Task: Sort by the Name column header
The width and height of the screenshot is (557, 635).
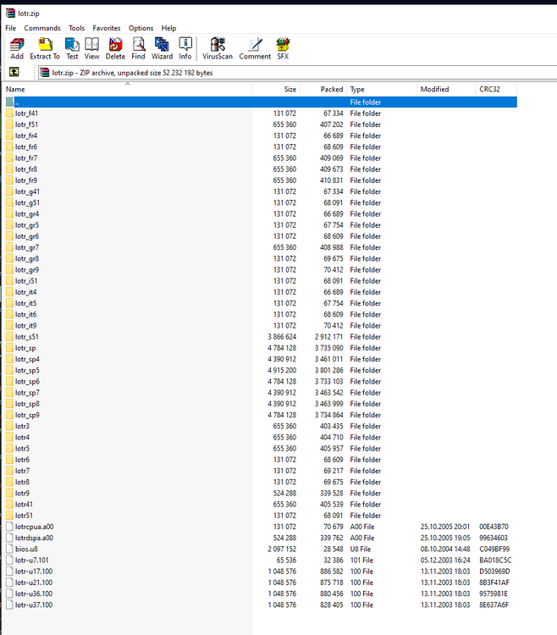Action: click(128, 89)
